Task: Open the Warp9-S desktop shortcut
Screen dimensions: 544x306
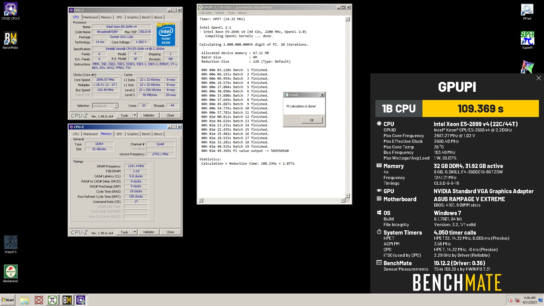Action: coord(10,245)
